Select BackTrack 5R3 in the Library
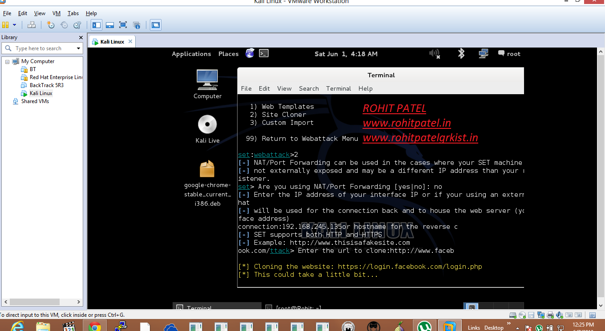This screenshot has width=605, height=331. (46, 85)
